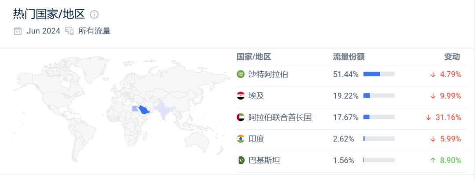Select Saudi Arabia highlighted on the map
The image size is (475, 180).
coord(145,110)
